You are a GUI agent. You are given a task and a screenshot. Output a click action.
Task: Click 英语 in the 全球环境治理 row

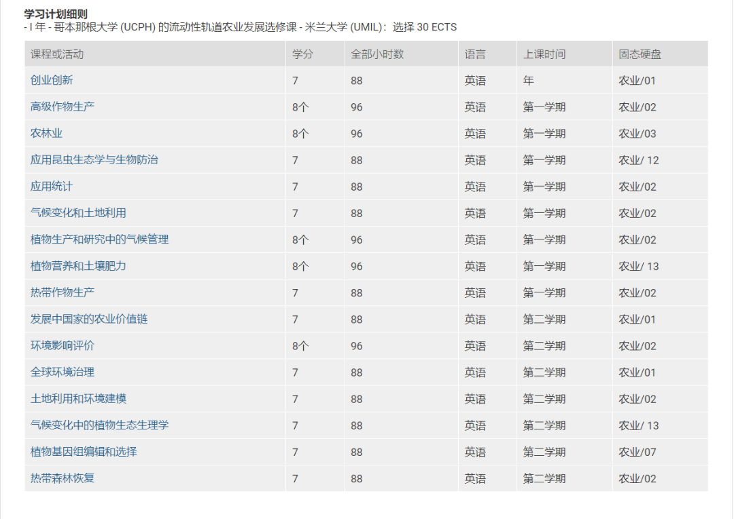474,372
